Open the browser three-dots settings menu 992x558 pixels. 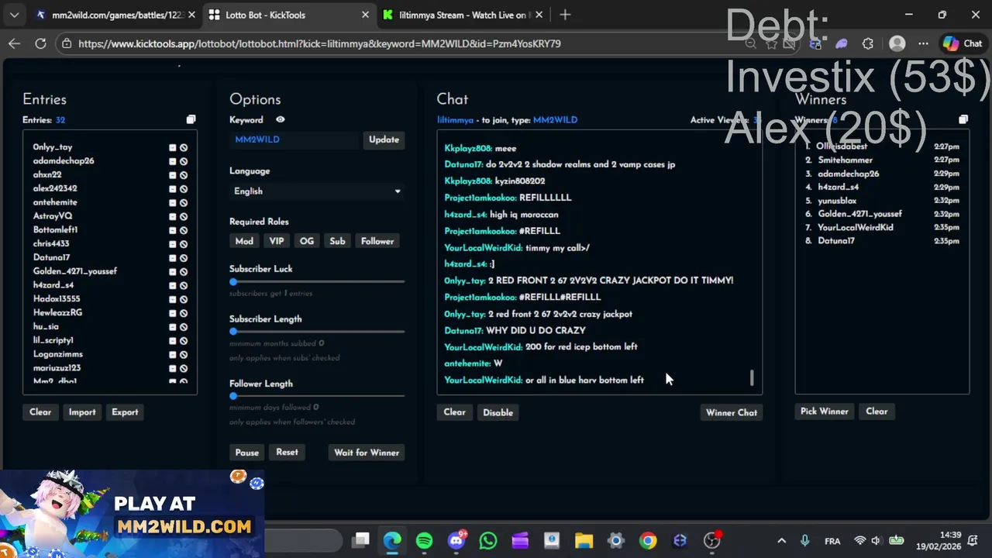(x=923, y=43)
